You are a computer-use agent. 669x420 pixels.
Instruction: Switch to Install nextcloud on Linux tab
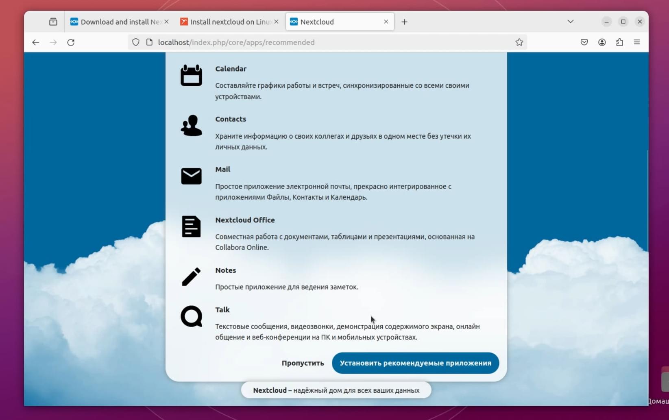230,22
